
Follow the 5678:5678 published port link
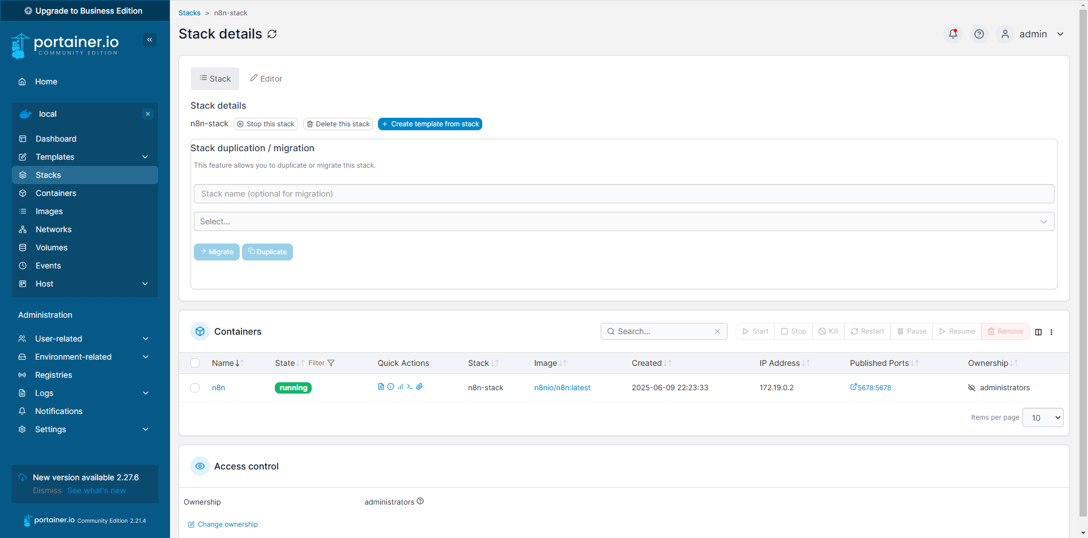[871, 387]
